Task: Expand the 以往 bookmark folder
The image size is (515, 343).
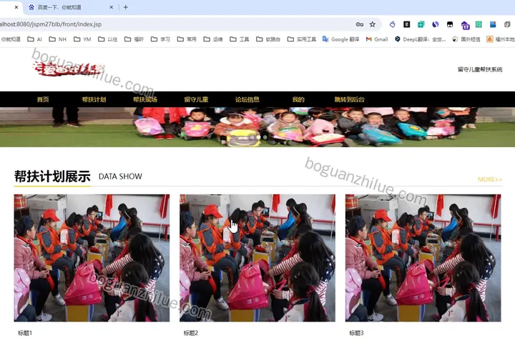Action: [x=107, y=39]
